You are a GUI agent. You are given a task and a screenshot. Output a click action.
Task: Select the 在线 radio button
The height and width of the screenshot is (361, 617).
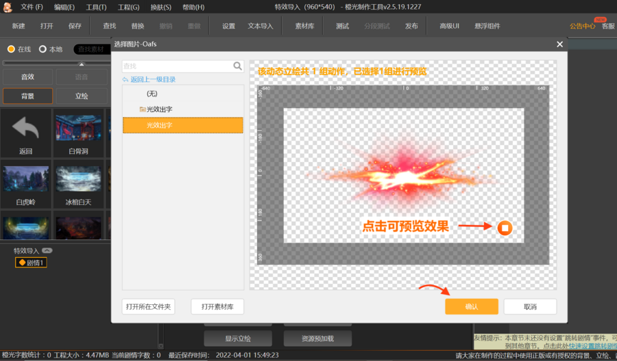[12, 49]
